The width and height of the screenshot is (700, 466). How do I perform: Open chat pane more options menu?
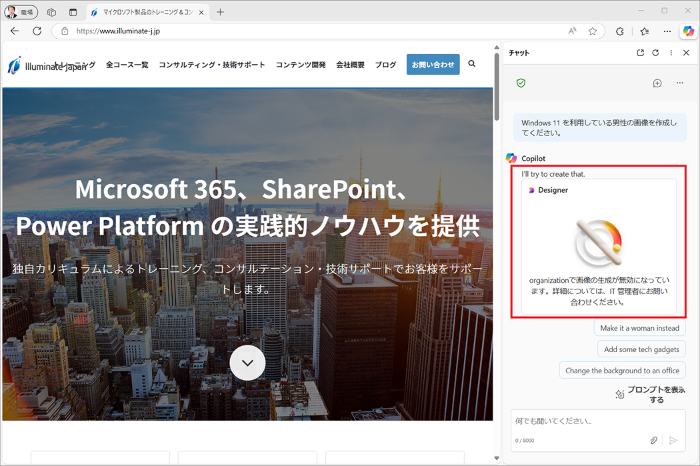point(671,53)
